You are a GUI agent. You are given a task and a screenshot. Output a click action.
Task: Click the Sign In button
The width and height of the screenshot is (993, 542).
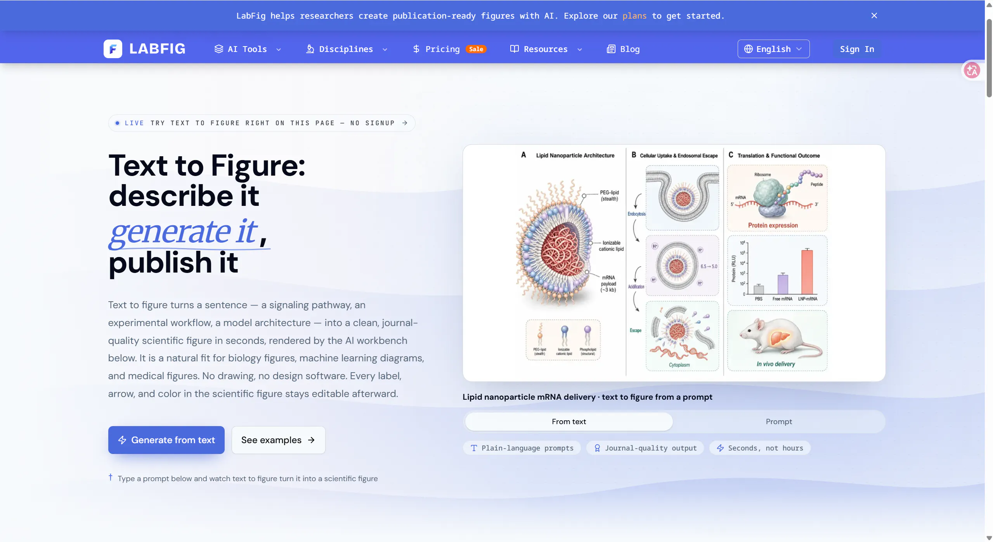[857, 49]
